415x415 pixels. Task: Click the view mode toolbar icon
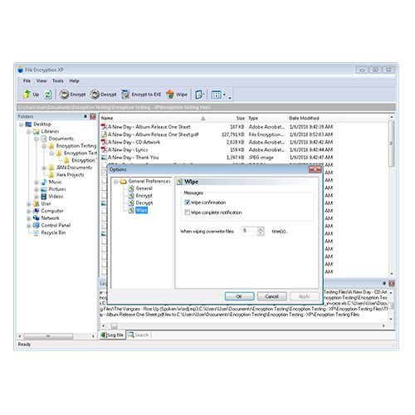216,95
